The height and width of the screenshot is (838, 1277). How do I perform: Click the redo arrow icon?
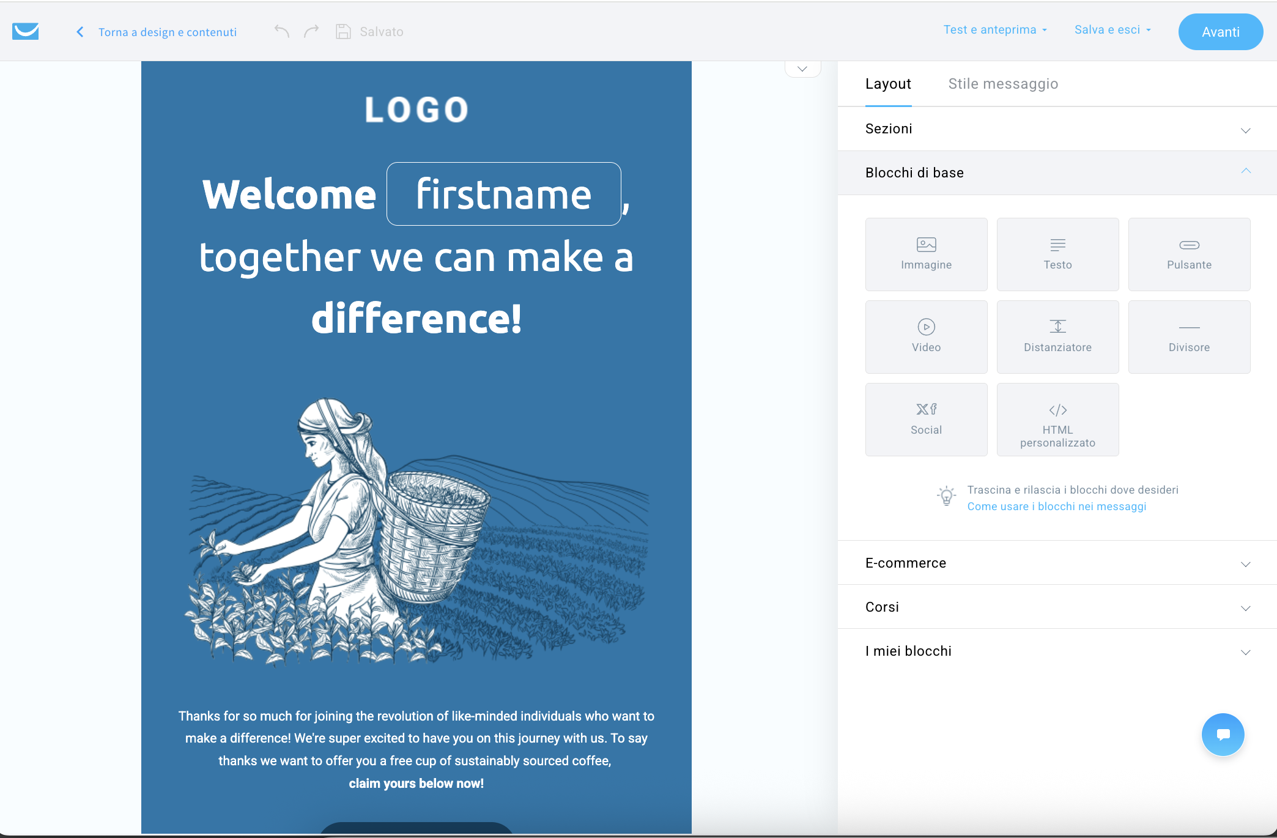[311, 31]
